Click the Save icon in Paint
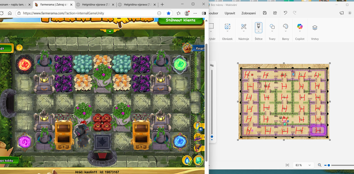Image resolution: width=354 pixels, height=174 pixels. click(265, 13)
